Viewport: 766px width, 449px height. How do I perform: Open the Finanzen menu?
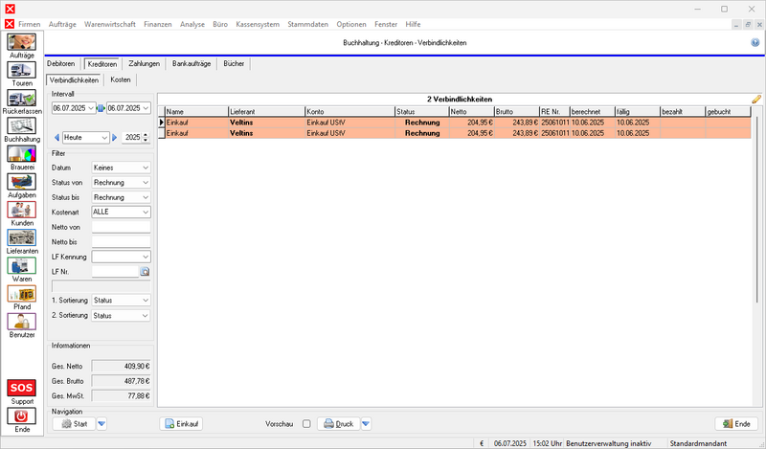coord(158,23)
